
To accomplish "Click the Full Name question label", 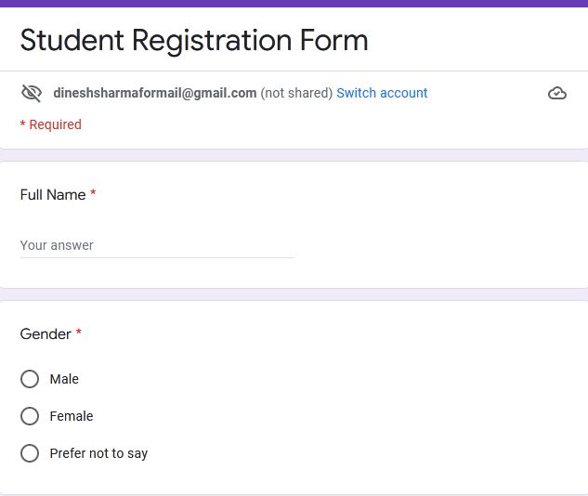I will coord(53,195).
